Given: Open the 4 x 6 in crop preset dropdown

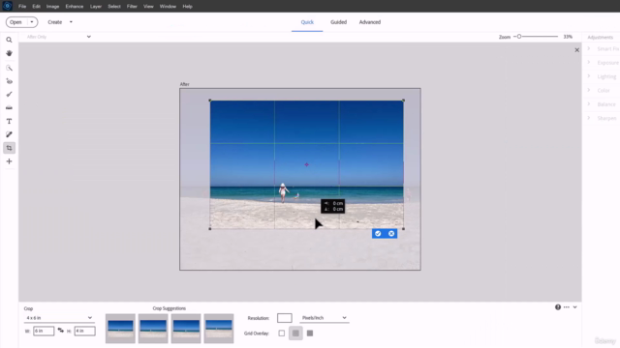Looking at the screenshot, I should (x=58, y=318).
